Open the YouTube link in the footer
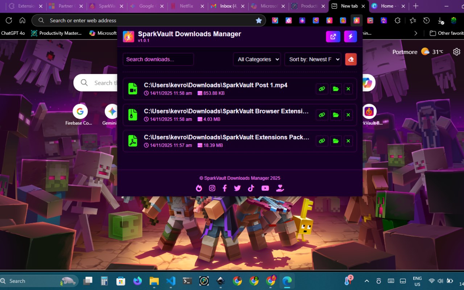This screenshot has height=290, width=464. [265, 188]
